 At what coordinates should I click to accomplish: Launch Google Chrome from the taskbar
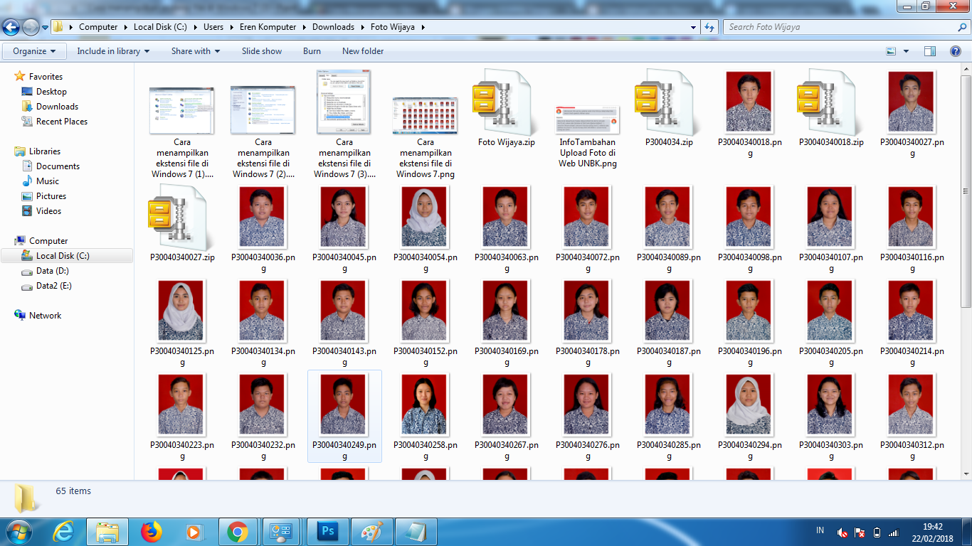(238, 531)
